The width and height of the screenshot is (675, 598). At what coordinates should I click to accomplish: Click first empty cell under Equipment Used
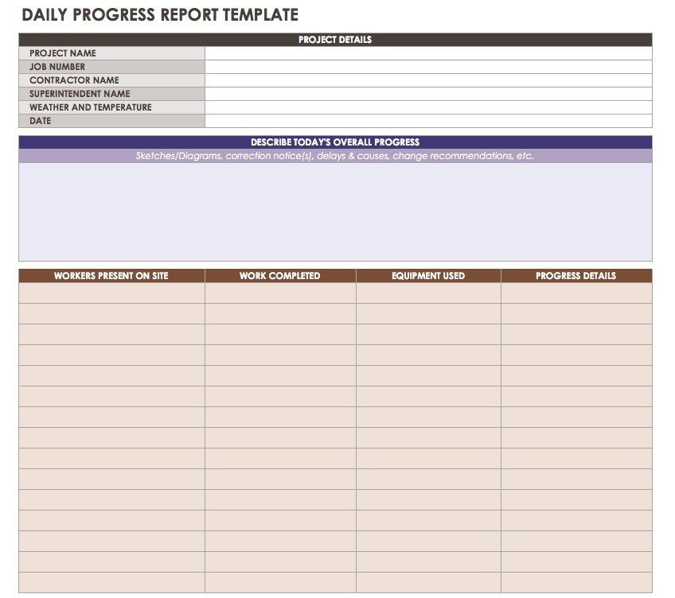pos(427,293)
